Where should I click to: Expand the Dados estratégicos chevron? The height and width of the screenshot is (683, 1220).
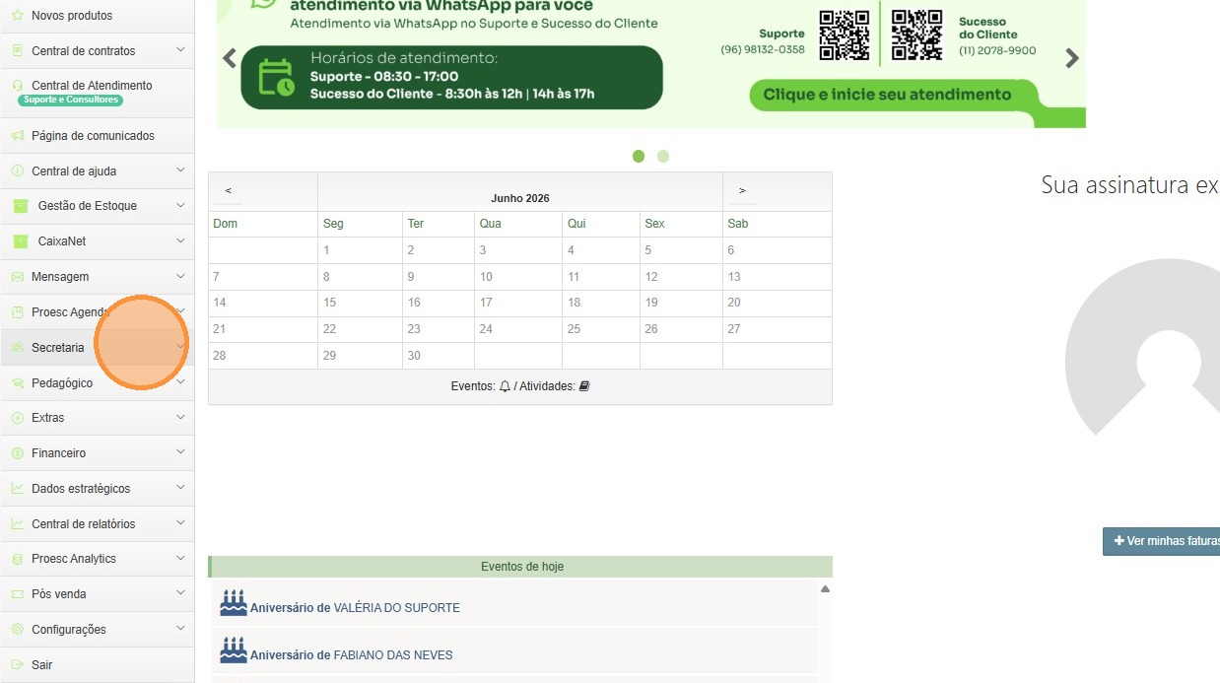tap(180, 488)
